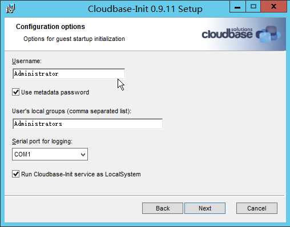
Task: Minimize the Cloudbase-Init Setup window
Action: pyautogui.click(x=237, y=7)
